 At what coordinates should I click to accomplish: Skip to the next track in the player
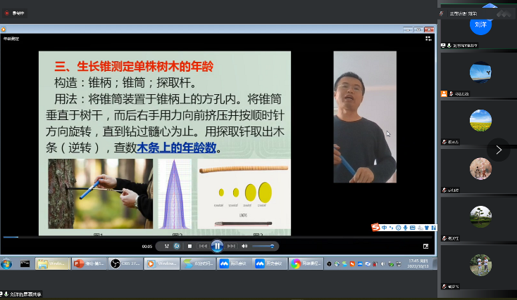[x=231, y=246]
